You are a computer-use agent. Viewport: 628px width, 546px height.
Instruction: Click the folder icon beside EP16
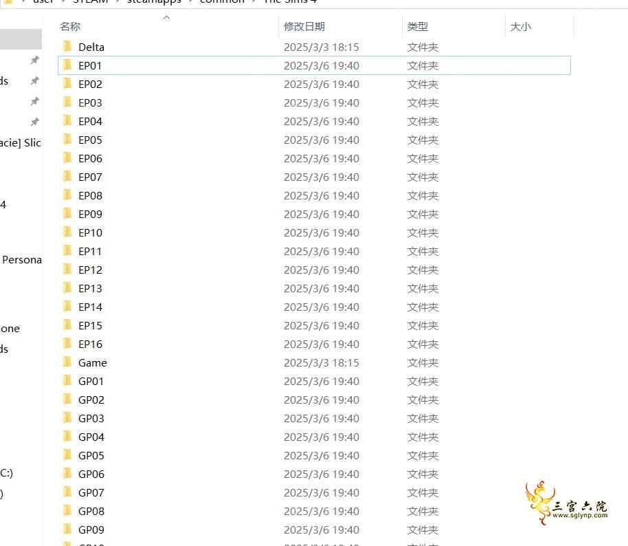point(67,344)
